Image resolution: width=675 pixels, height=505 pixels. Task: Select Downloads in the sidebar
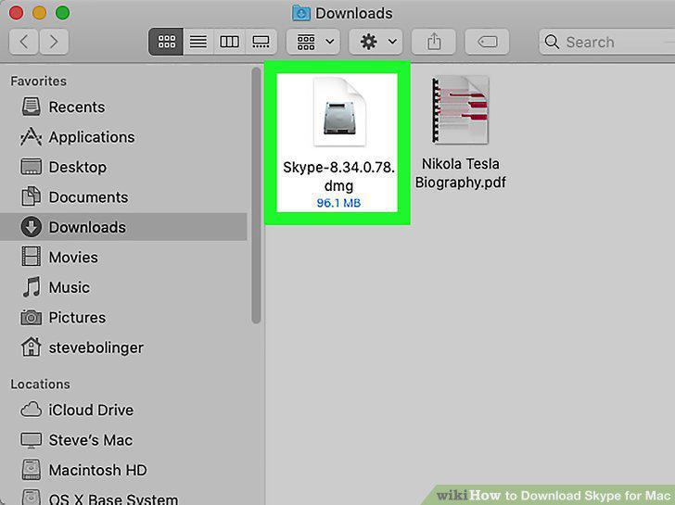123,227
